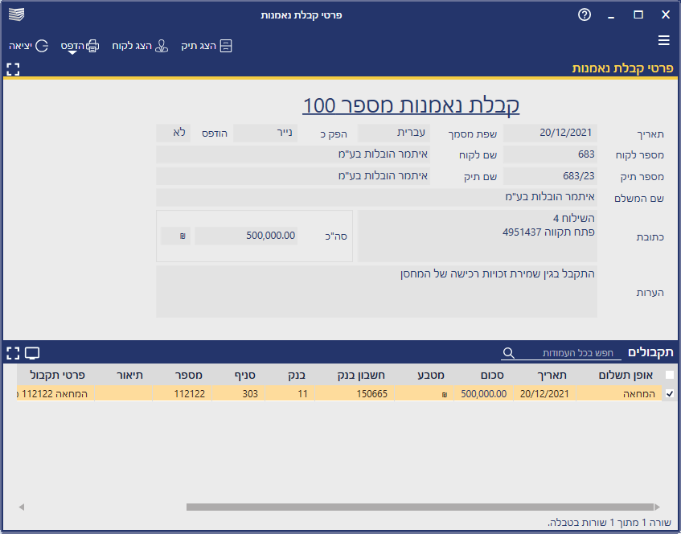Click the branch cell 303

pos(238,393)
